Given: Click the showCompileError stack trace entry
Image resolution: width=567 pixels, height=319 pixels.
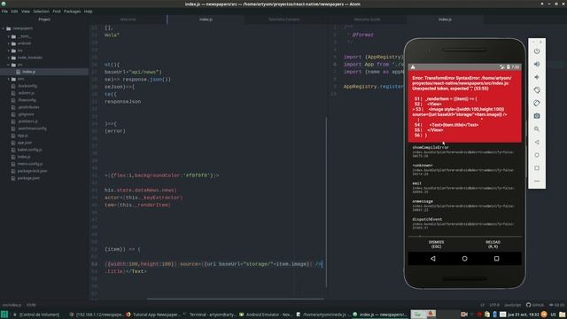Looking at the screenshot, I should (x=464, y=152).
